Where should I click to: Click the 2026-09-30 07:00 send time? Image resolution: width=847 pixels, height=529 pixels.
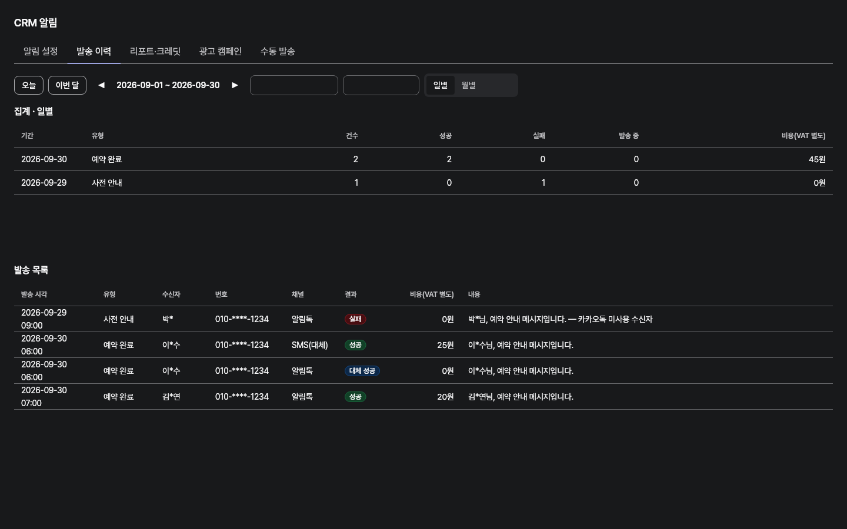coord(44,397)
